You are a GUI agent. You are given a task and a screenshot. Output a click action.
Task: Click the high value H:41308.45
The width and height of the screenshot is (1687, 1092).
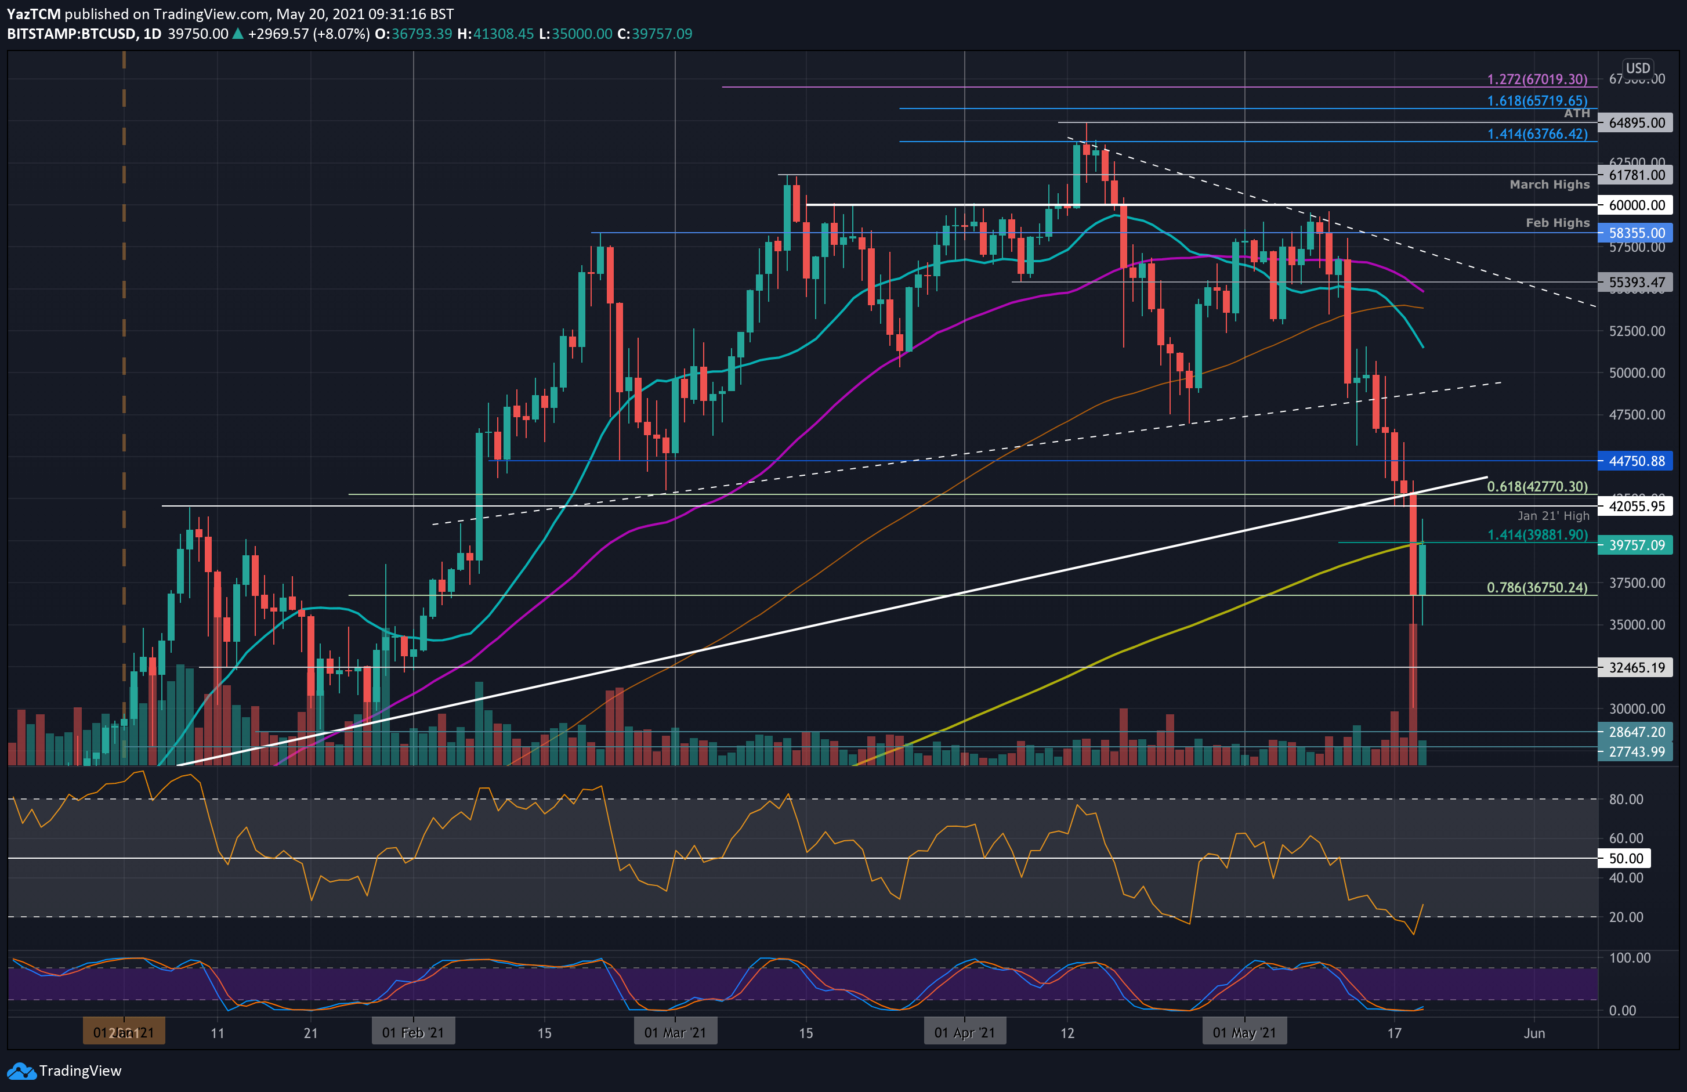tap(495, 34)
